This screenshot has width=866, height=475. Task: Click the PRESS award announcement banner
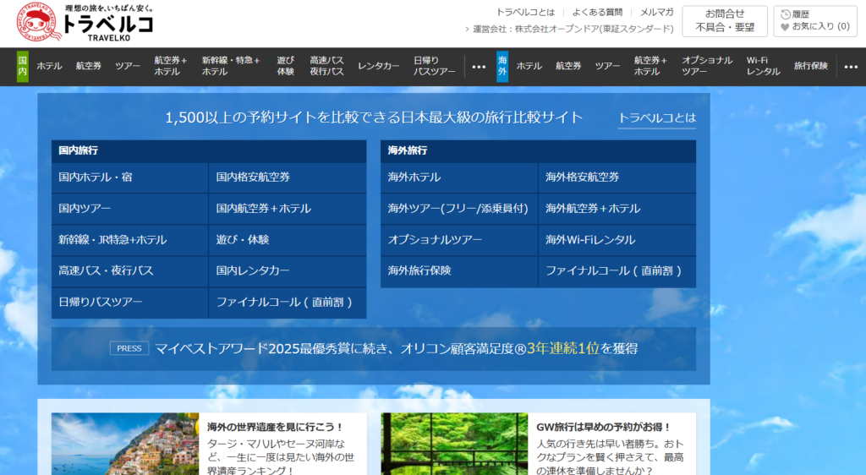(x=373, y=348)
